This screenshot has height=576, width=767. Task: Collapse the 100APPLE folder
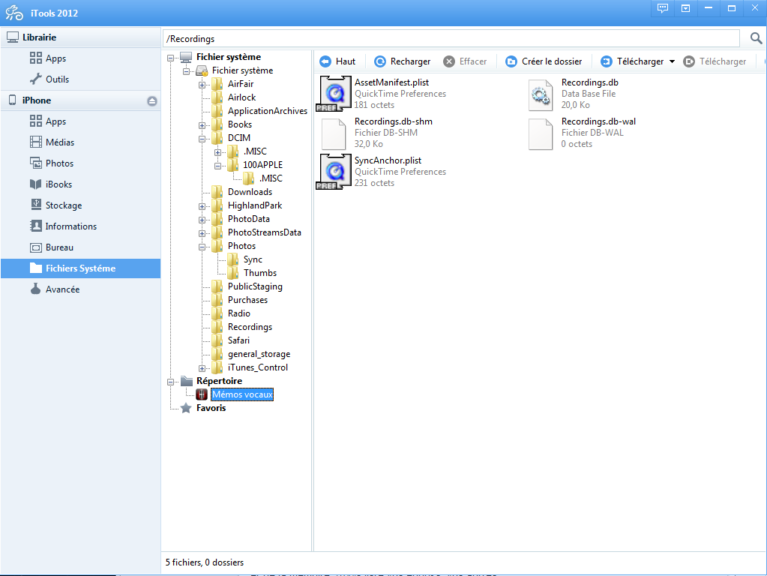(217, 166)
